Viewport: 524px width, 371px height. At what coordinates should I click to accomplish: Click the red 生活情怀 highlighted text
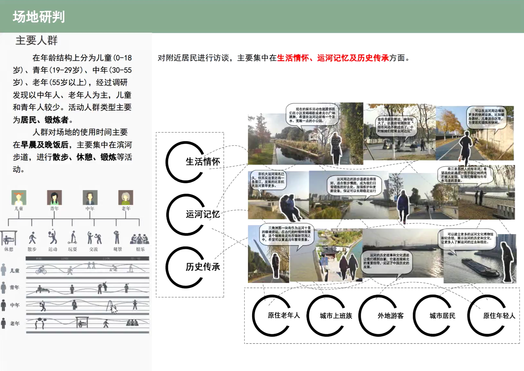(x=293, y=58)
